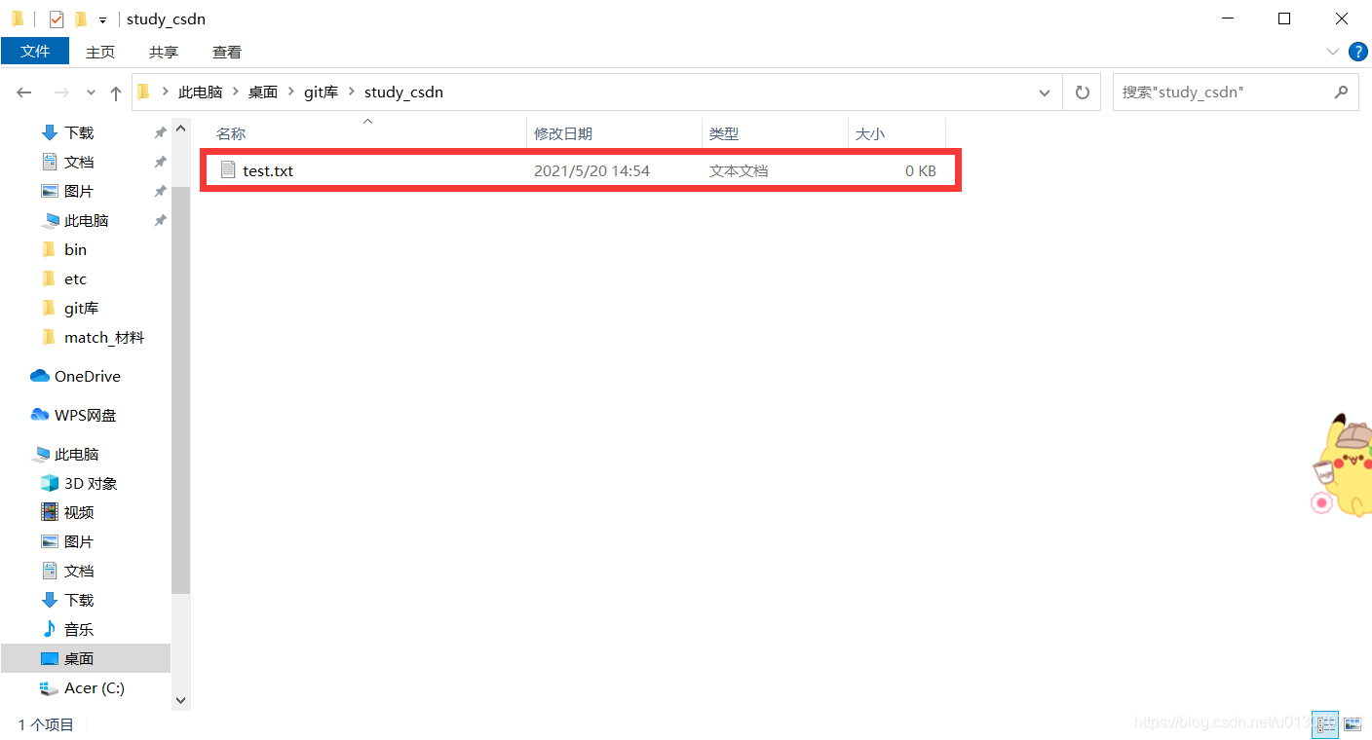
Task: Click the date 2021/5/20 14:54
Action: coord(591,170)
